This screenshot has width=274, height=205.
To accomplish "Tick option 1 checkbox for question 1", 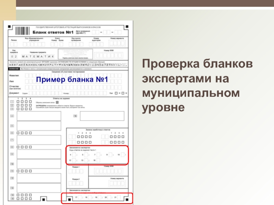I will pyautogui.click(x=18, y=101).
